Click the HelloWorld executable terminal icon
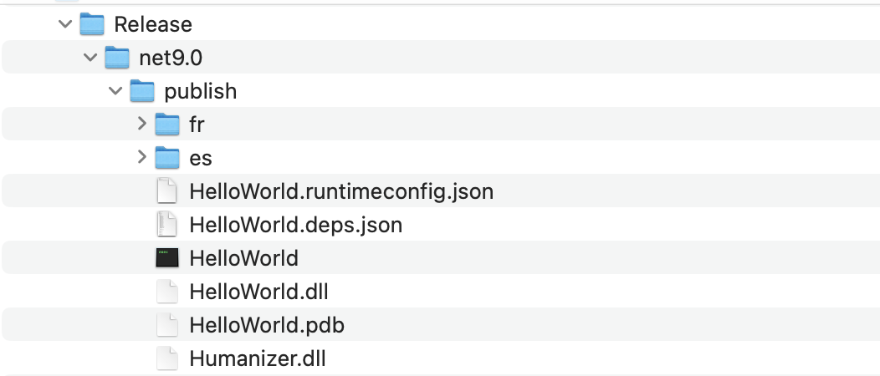Viewport: 880px width, 376px height. [167, 258]
